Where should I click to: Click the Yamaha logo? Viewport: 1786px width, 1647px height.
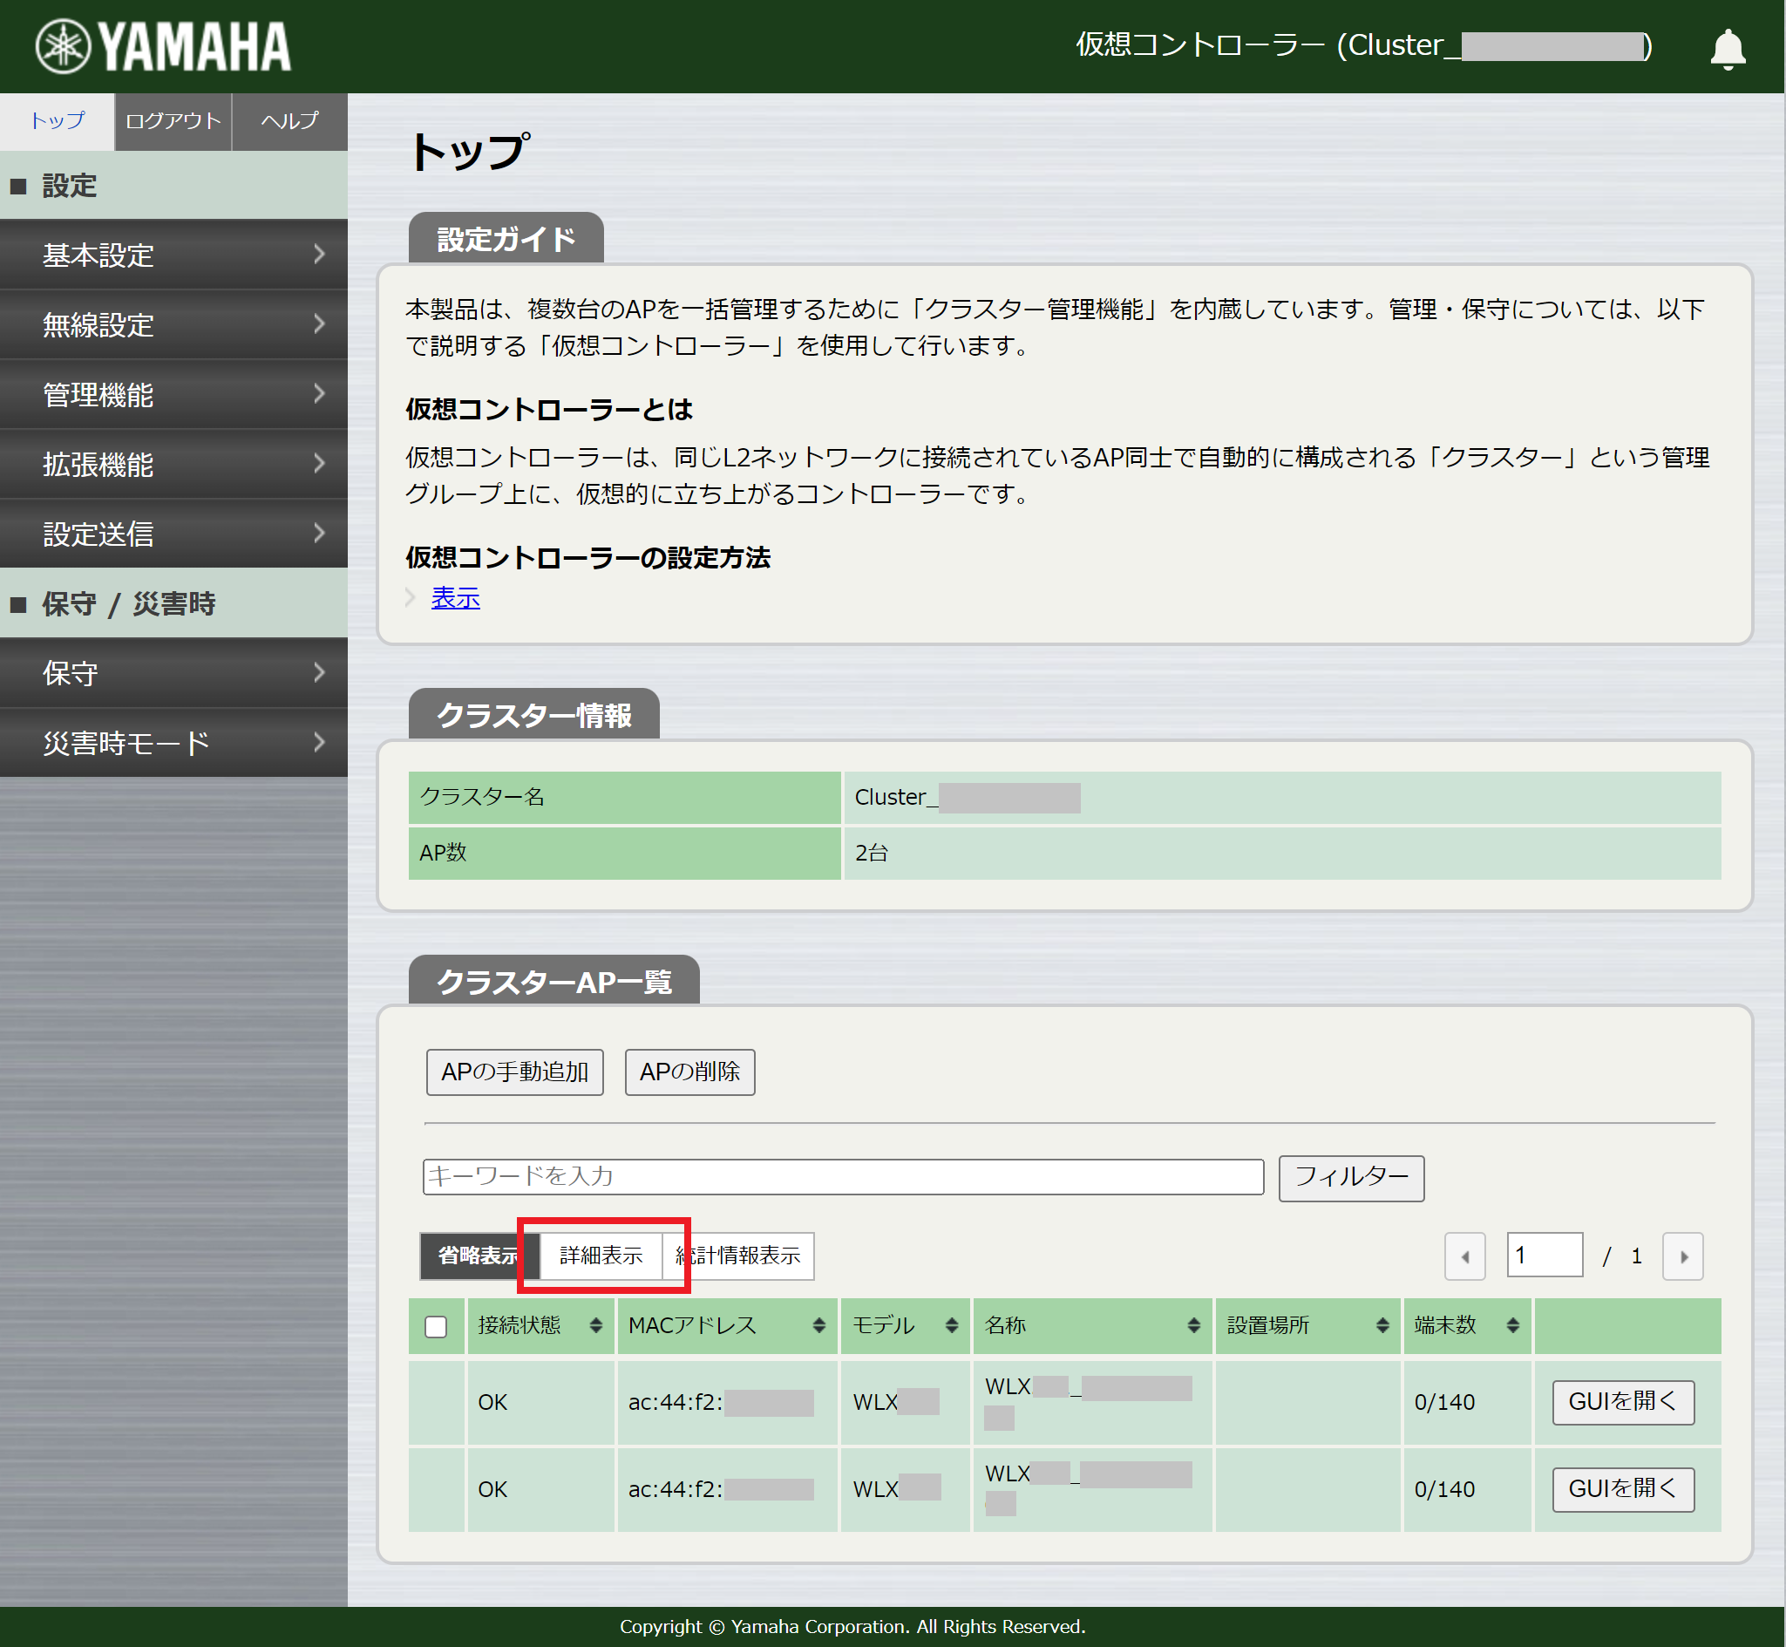coord(163,46)
